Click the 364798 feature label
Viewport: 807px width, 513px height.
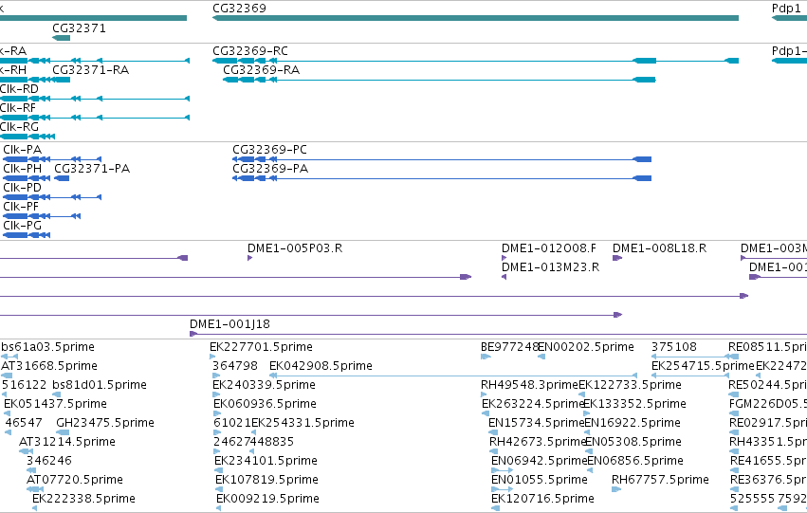[234, 365]
